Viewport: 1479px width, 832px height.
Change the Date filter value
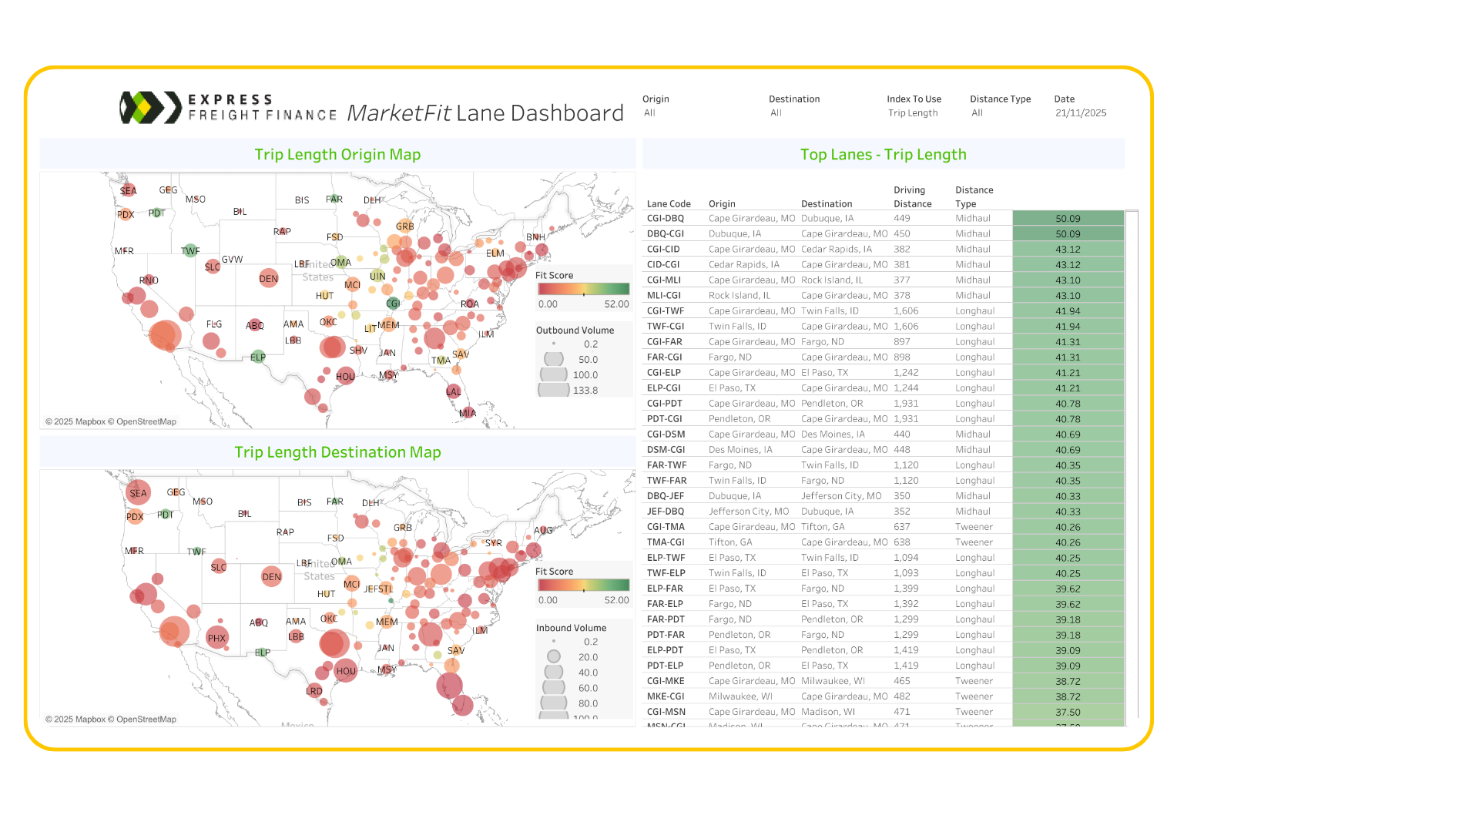(1080, 113)
